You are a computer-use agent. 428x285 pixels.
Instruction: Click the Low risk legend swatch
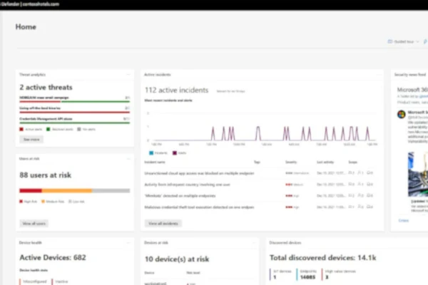click(x=70, y=202)
